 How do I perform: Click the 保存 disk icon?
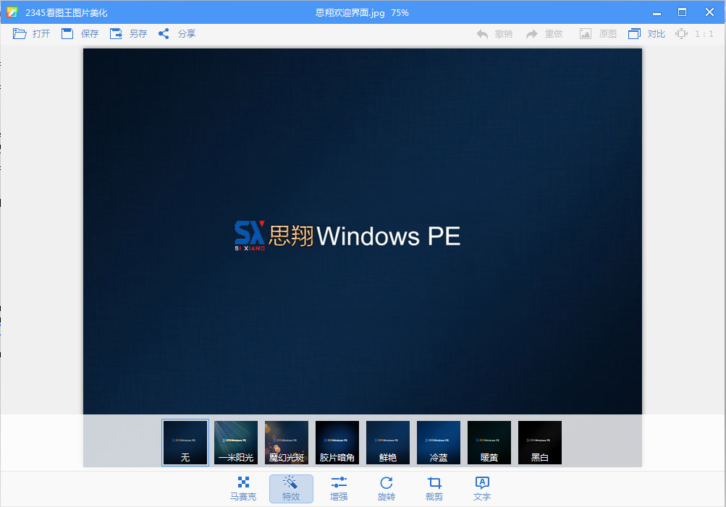tap(67, 34)
